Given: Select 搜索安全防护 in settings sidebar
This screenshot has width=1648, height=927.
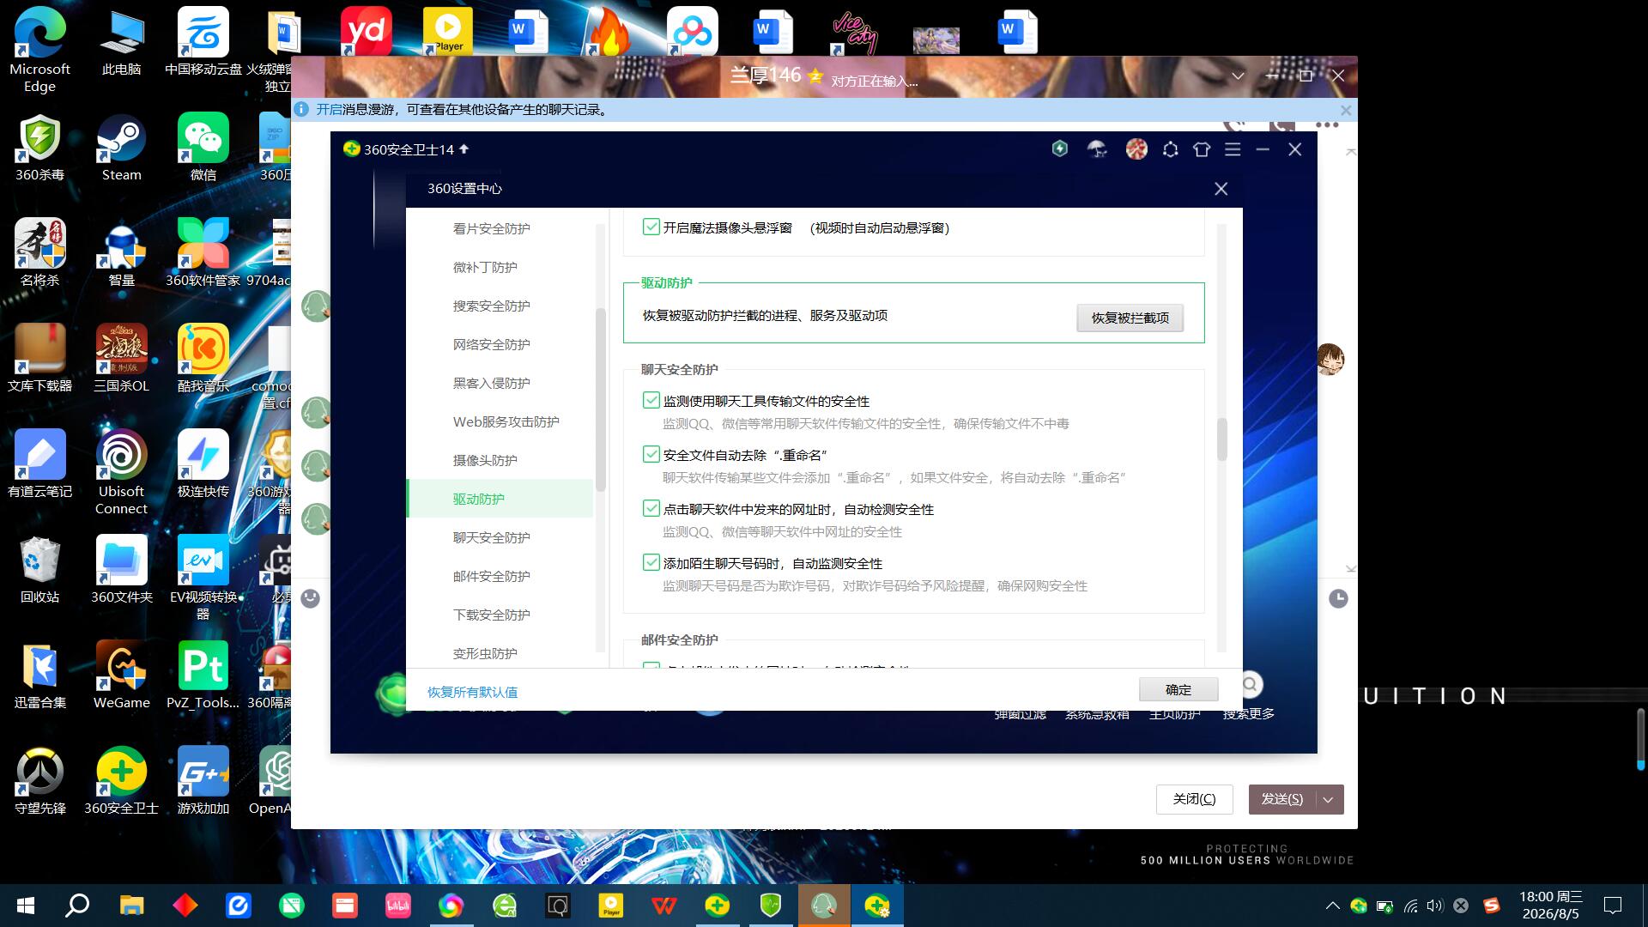Looking at the screenshot, I should (492, 306).
